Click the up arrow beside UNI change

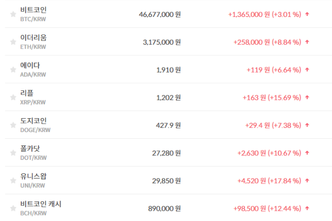point(307,180)
